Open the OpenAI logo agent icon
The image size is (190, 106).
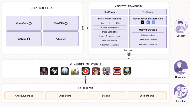(54, 71)
